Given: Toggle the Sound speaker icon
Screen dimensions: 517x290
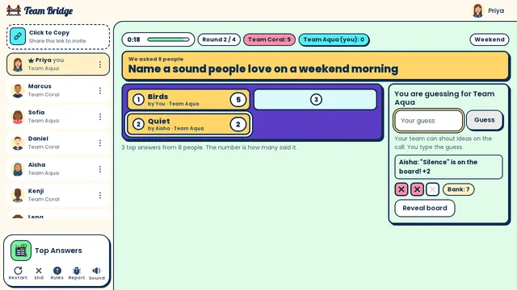Looking at the screenshot, I should click(97, 273).
